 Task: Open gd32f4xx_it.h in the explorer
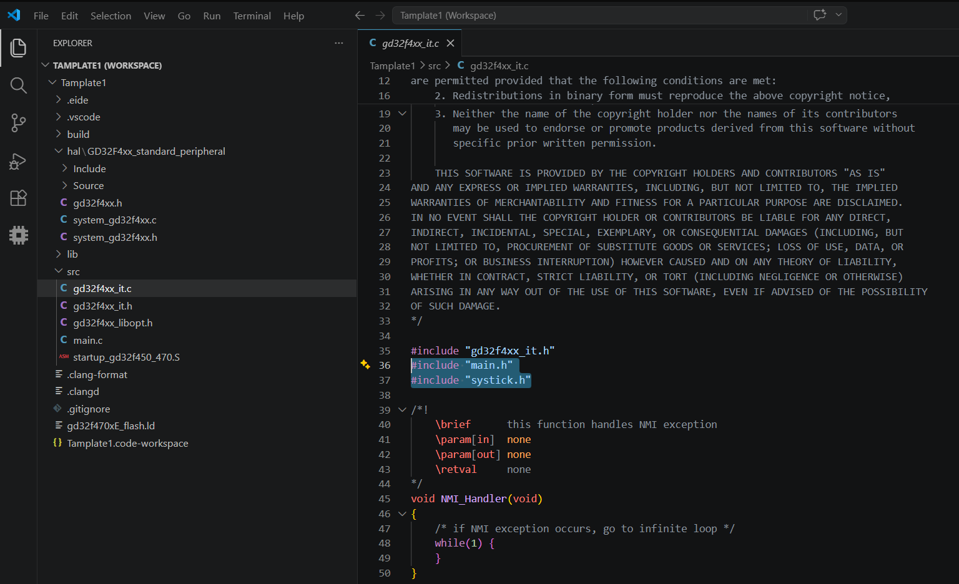pyautogui.click(x=102, y=306)
